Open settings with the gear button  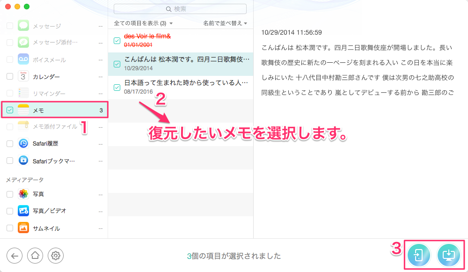click(56, 256)
